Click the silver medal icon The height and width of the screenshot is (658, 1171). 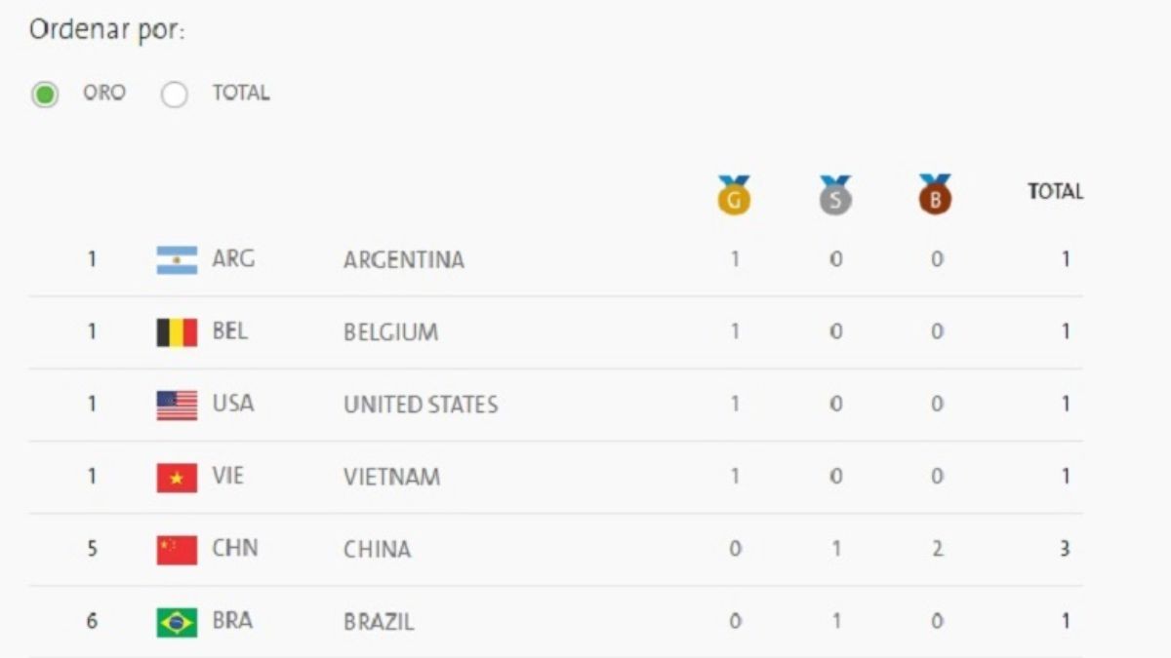click(835, 195)
